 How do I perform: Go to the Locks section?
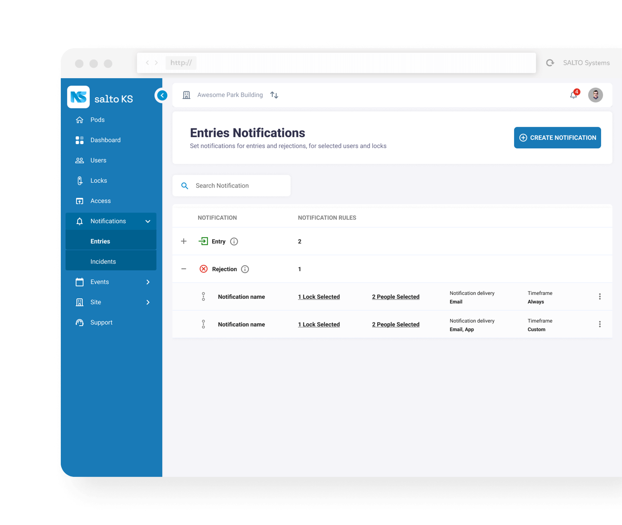click(x=99, y=181)
